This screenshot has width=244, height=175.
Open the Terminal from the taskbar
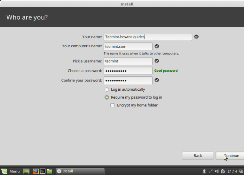(x=43, y=171)
